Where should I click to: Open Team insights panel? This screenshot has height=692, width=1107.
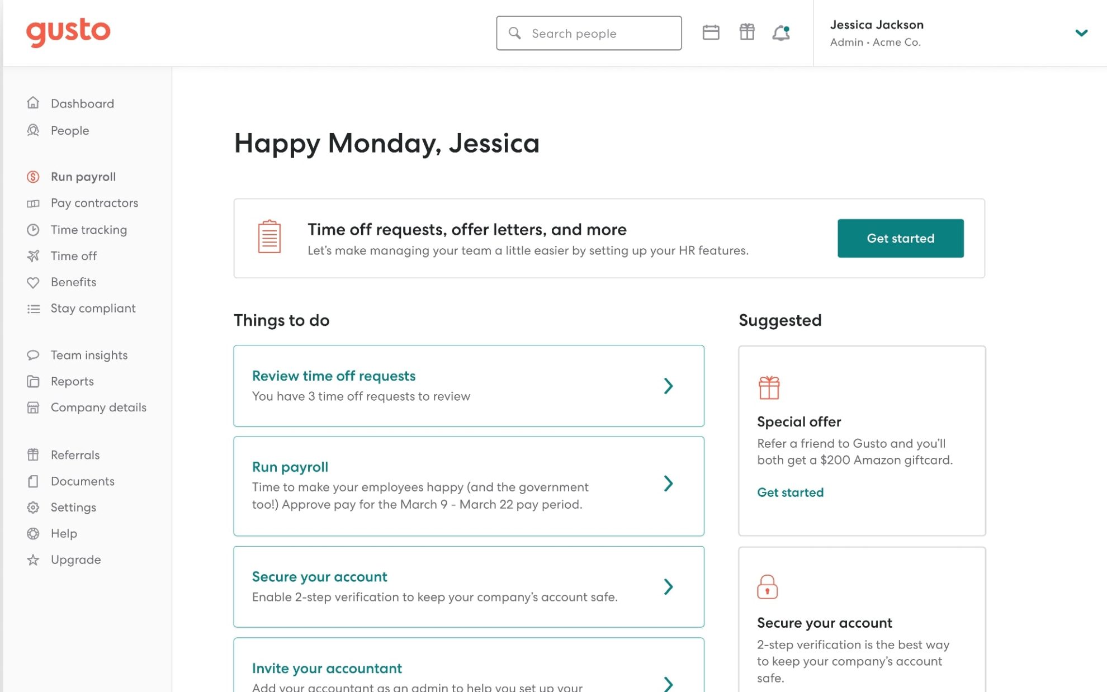[89, 355]
